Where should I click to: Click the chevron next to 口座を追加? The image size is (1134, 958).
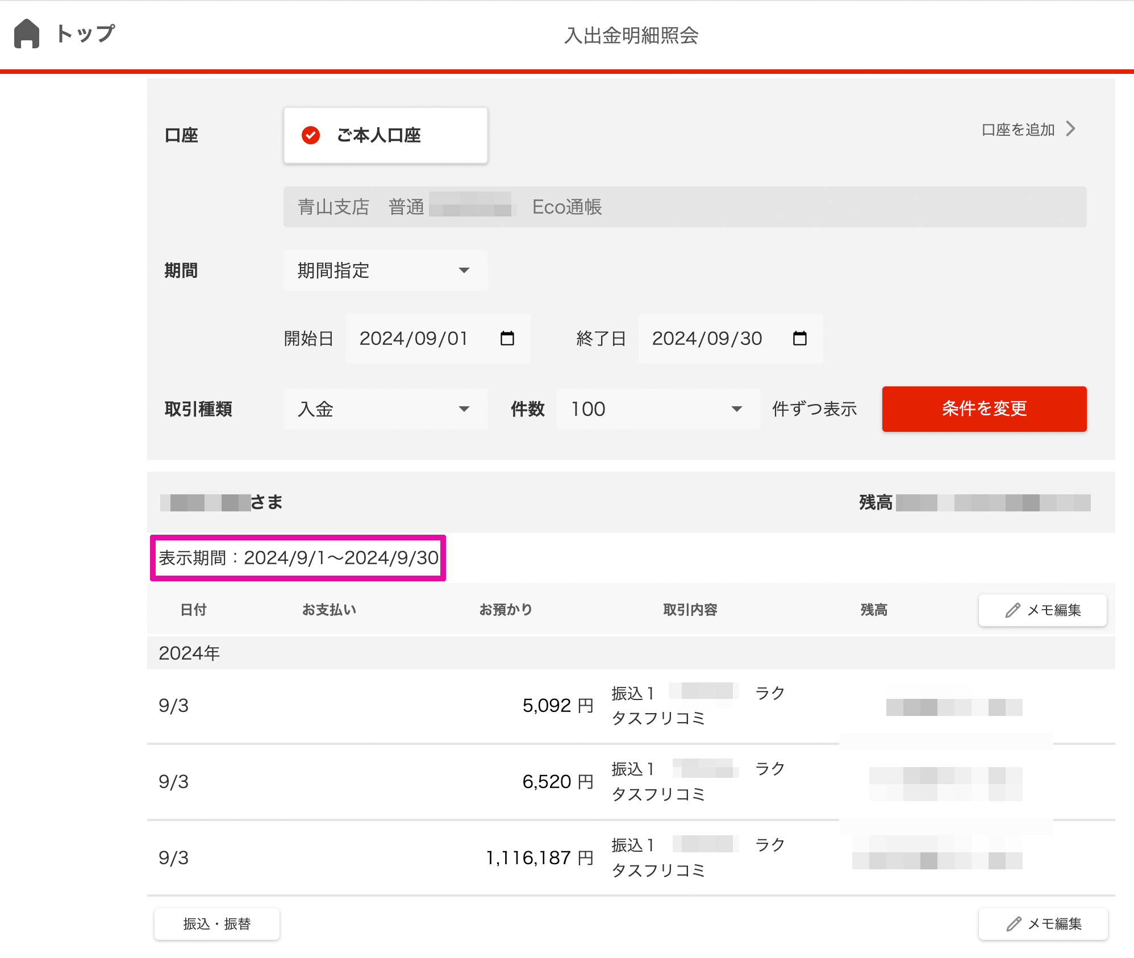tap(1071, 129)
